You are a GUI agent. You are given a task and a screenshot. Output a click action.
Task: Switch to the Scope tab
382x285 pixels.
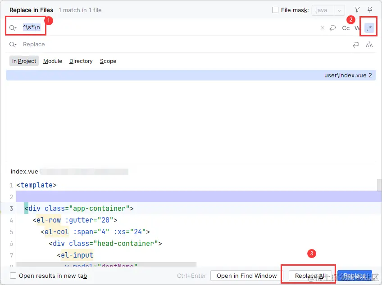pyautogui.click(x=108, y=61)
